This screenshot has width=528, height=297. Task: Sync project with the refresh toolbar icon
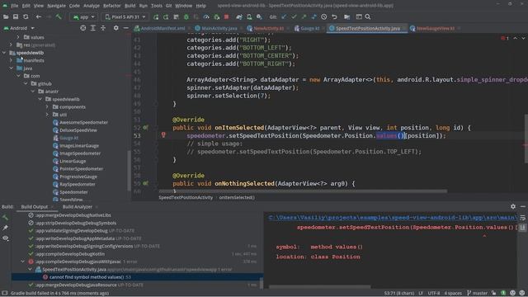26,16
